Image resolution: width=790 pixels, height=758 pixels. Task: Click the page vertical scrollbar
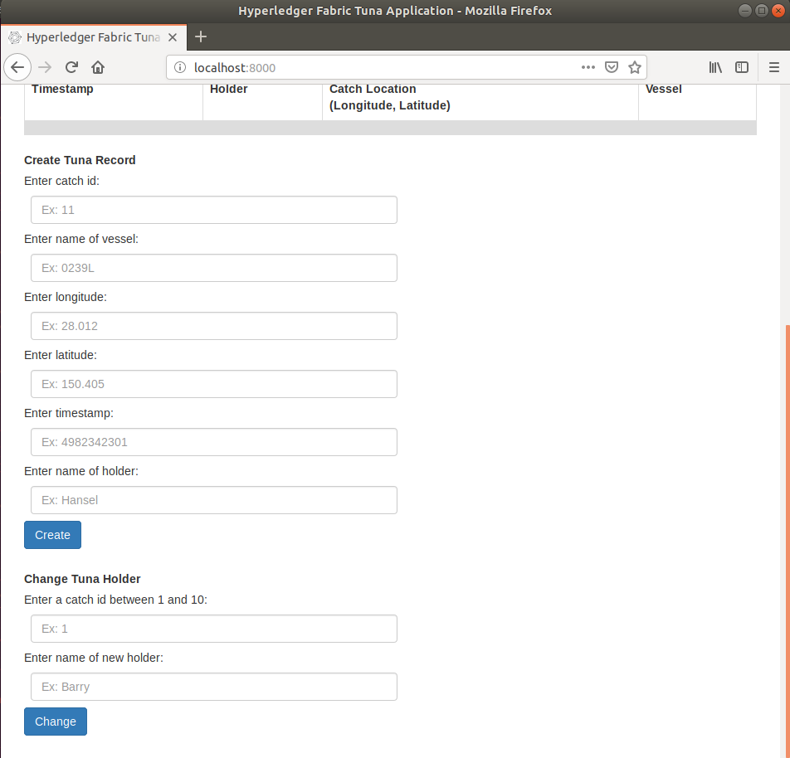pyautogui.click(x=787, y=542)
